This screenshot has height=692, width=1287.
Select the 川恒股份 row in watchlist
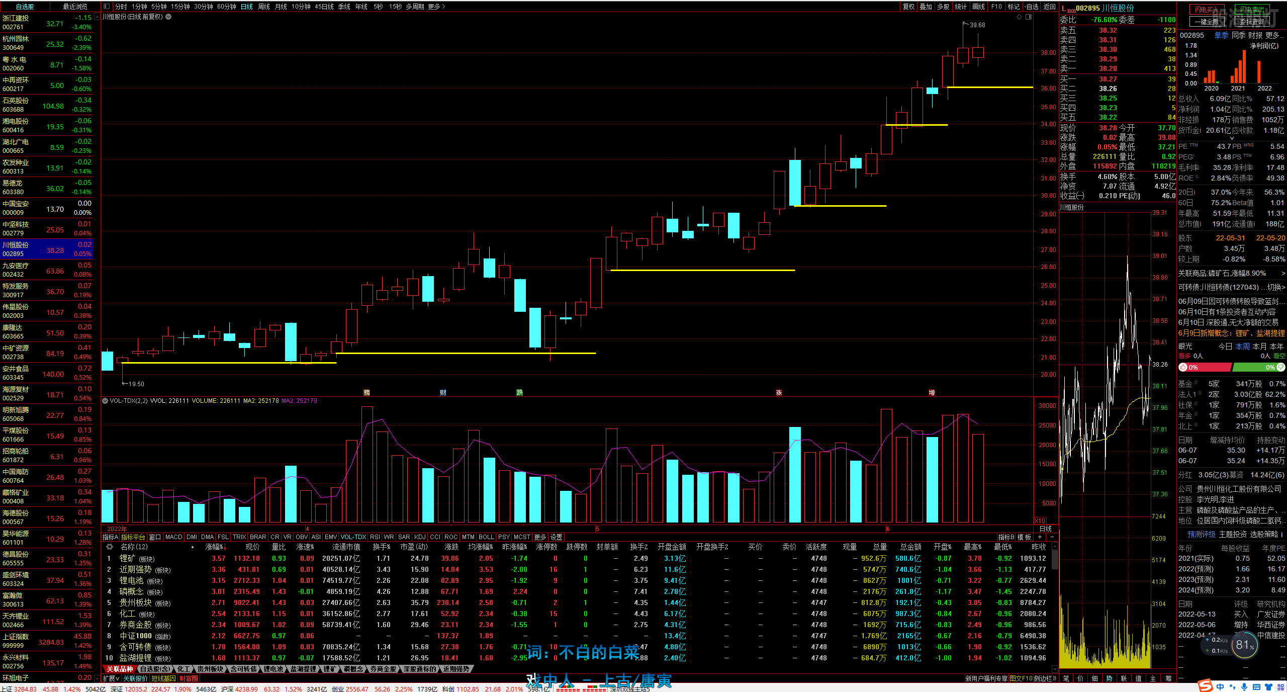tap(47, 249)
